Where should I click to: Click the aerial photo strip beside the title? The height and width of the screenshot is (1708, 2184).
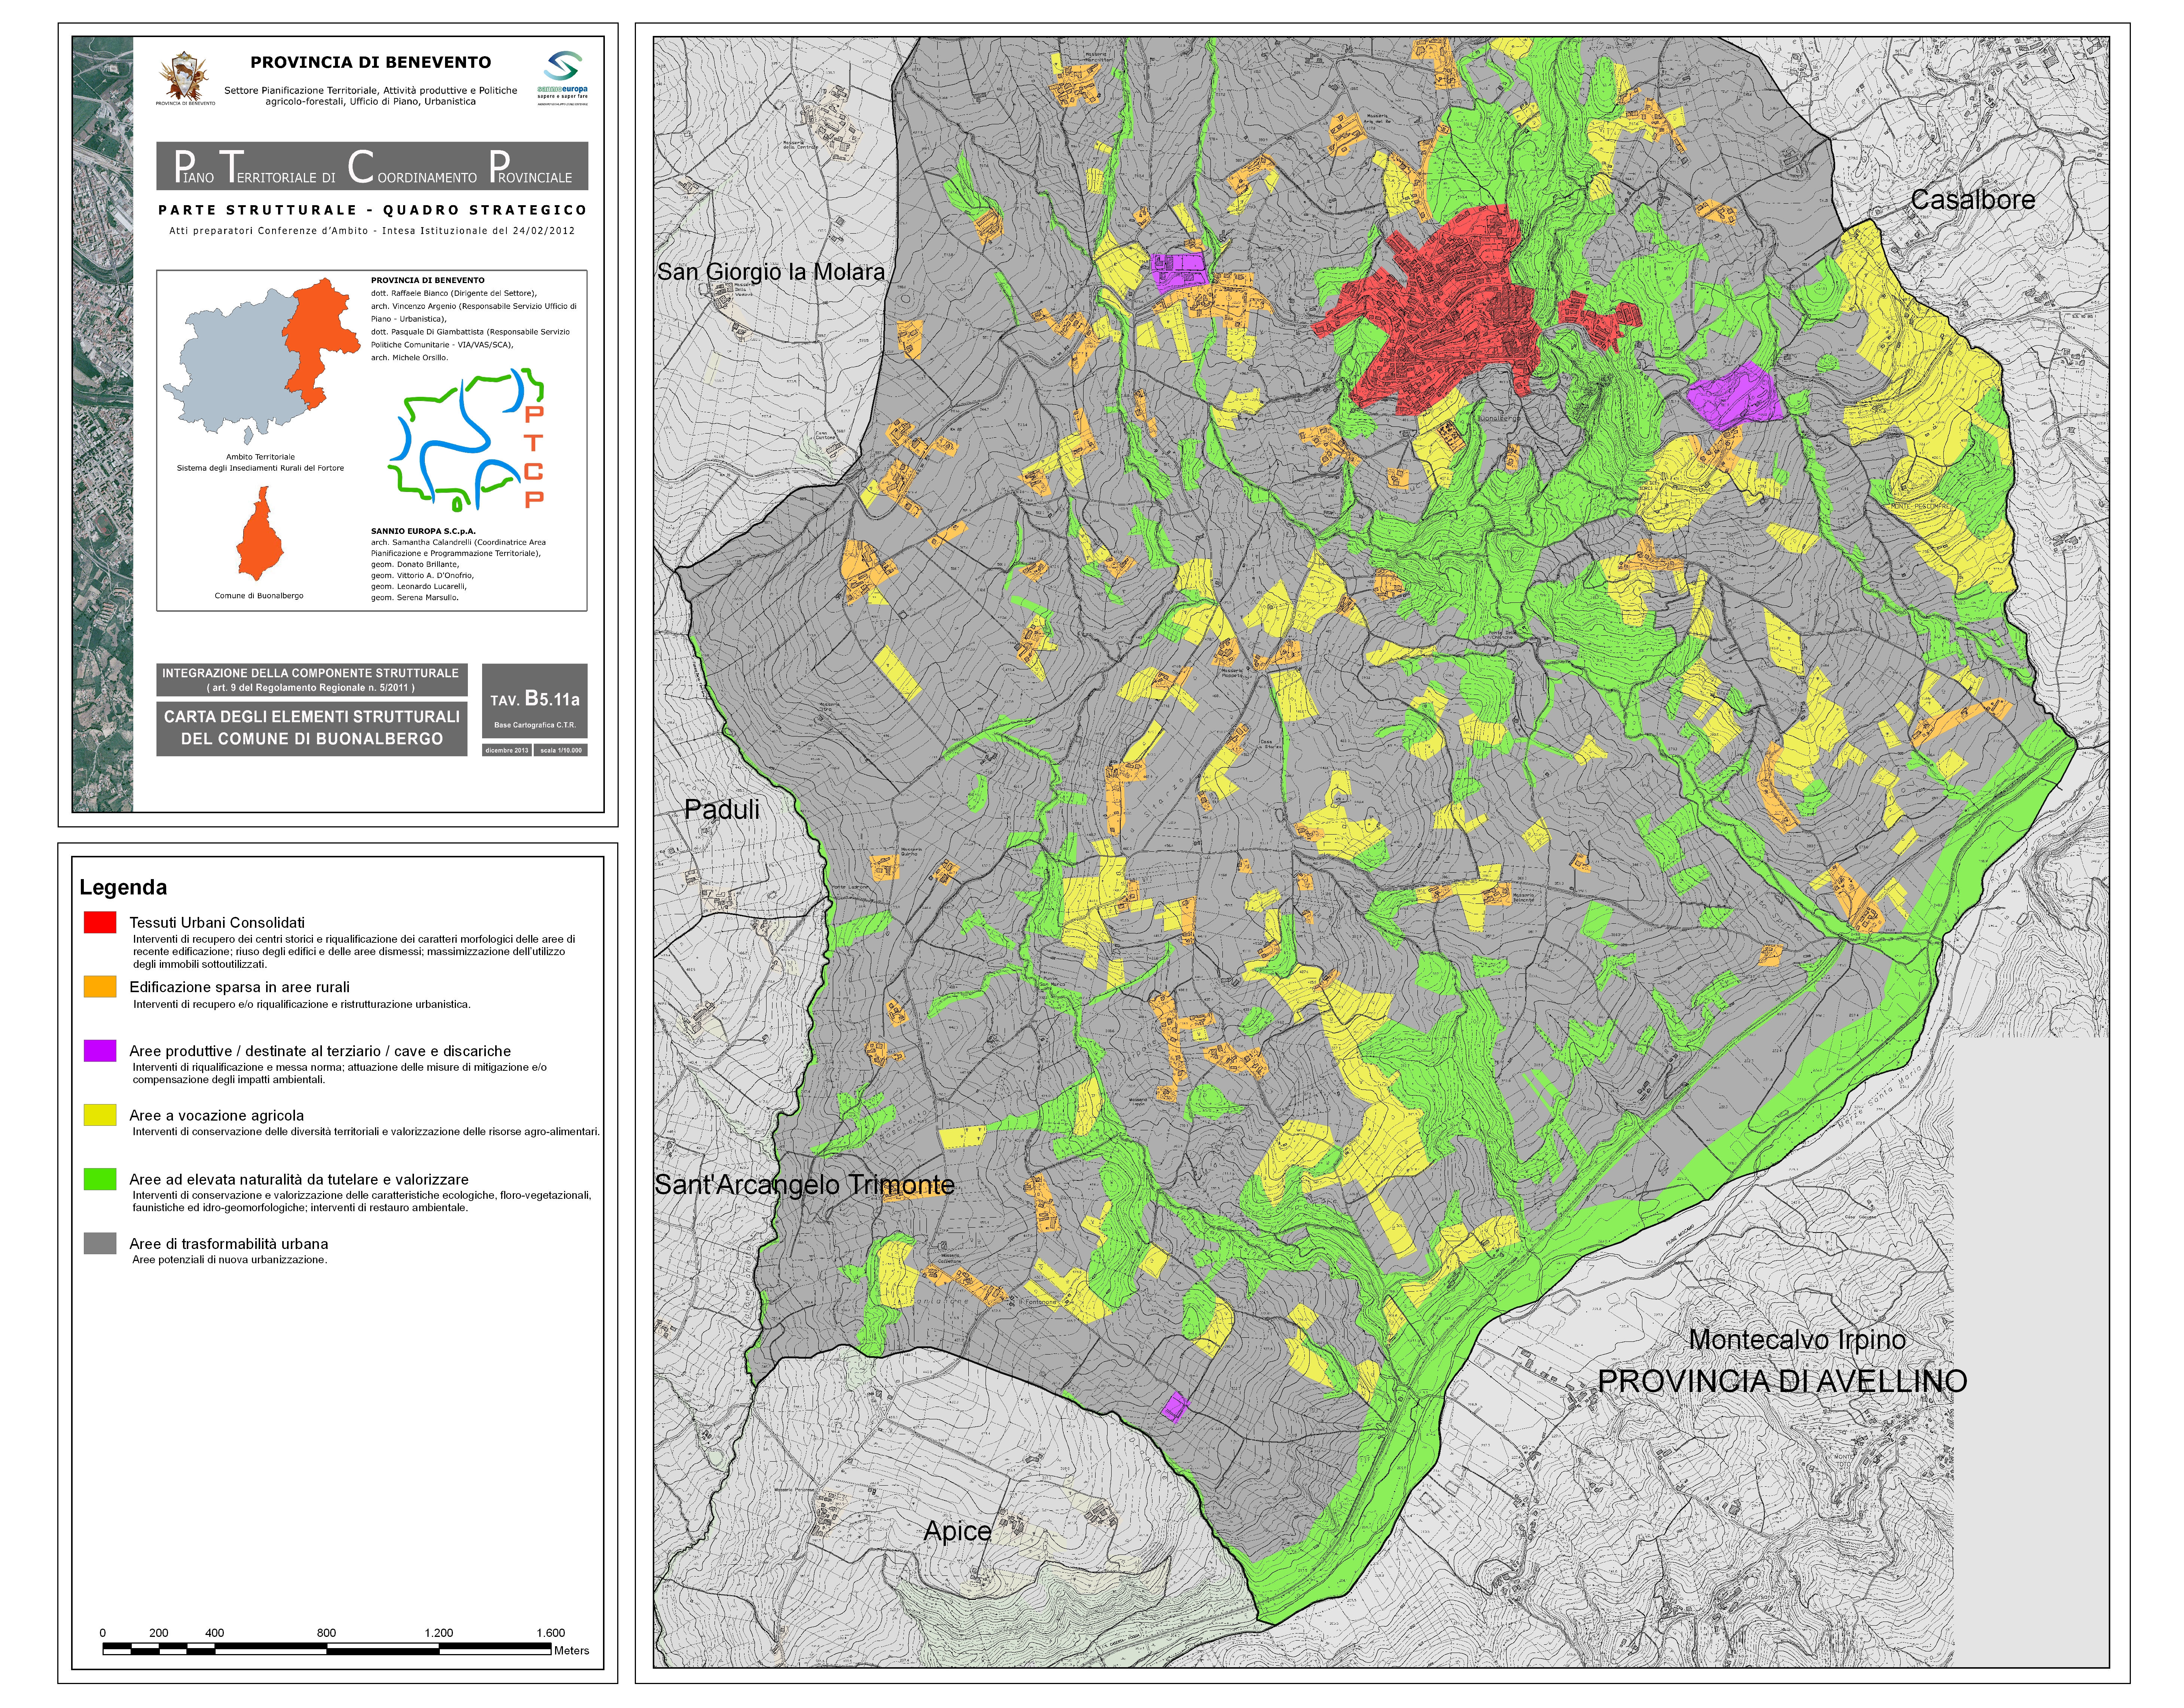tap(103, 424)
